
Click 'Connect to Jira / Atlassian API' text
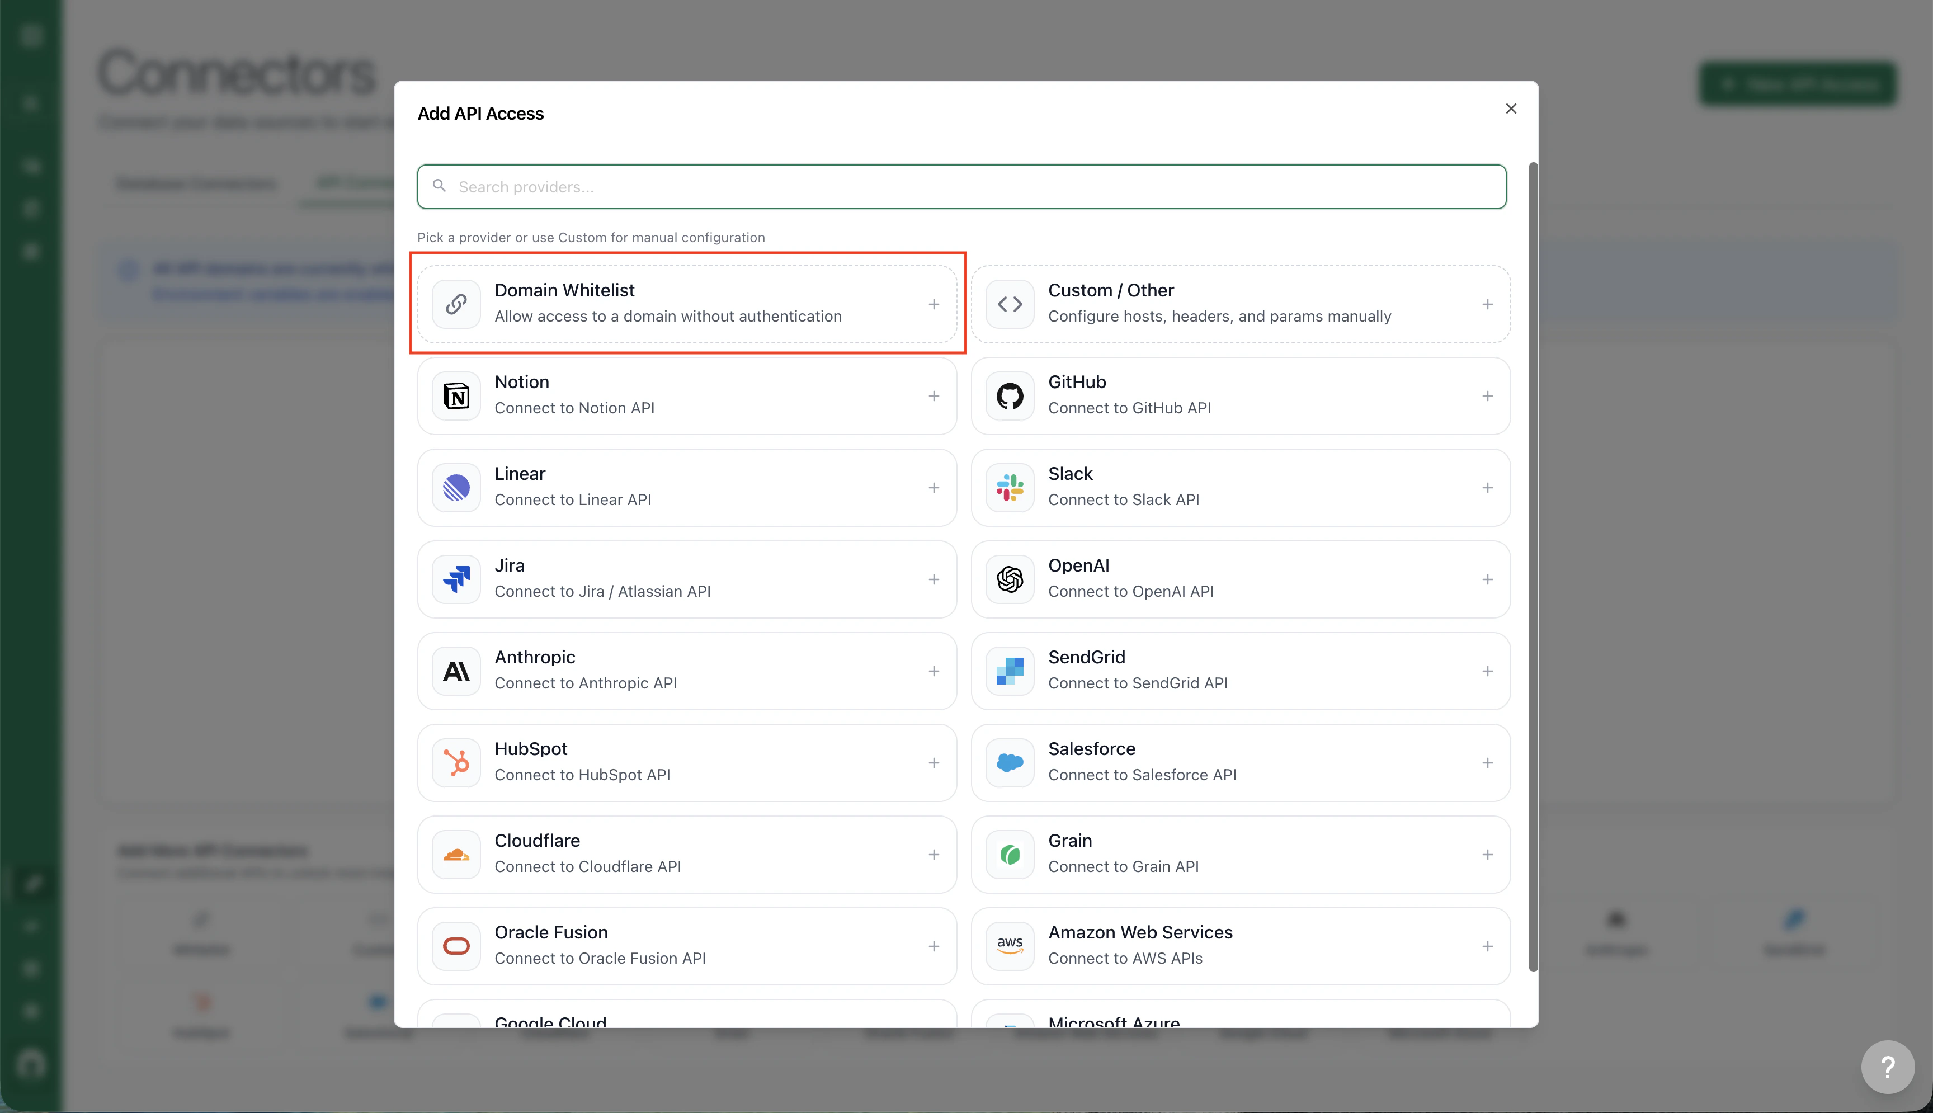602,592
